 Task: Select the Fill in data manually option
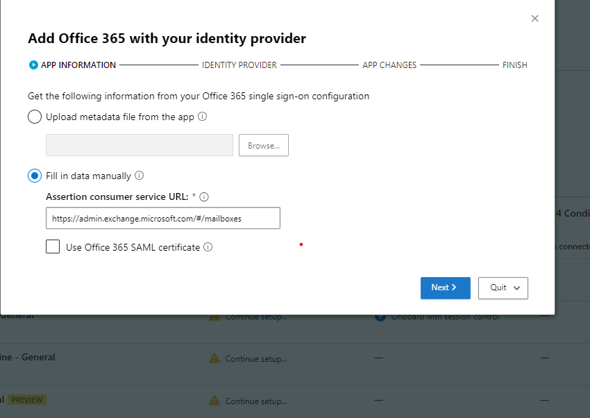(35, 176)
